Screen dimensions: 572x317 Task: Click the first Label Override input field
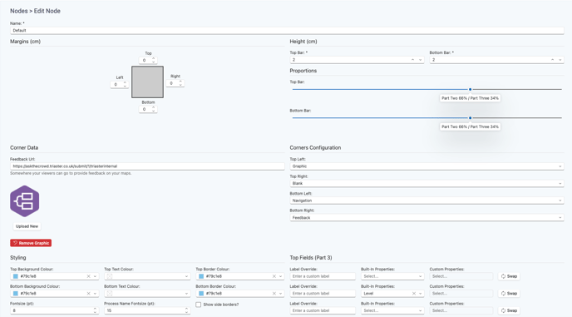323,276
